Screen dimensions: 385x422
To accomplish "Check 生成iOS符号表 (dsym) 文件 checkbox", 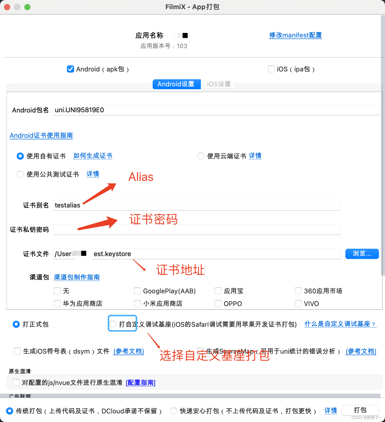I will click(17, 351).
